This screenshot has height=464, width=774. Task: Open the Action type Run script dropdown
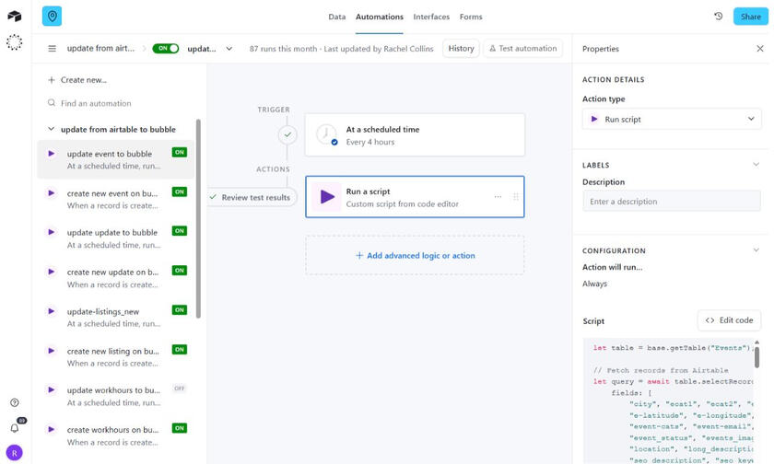[672, 119]
